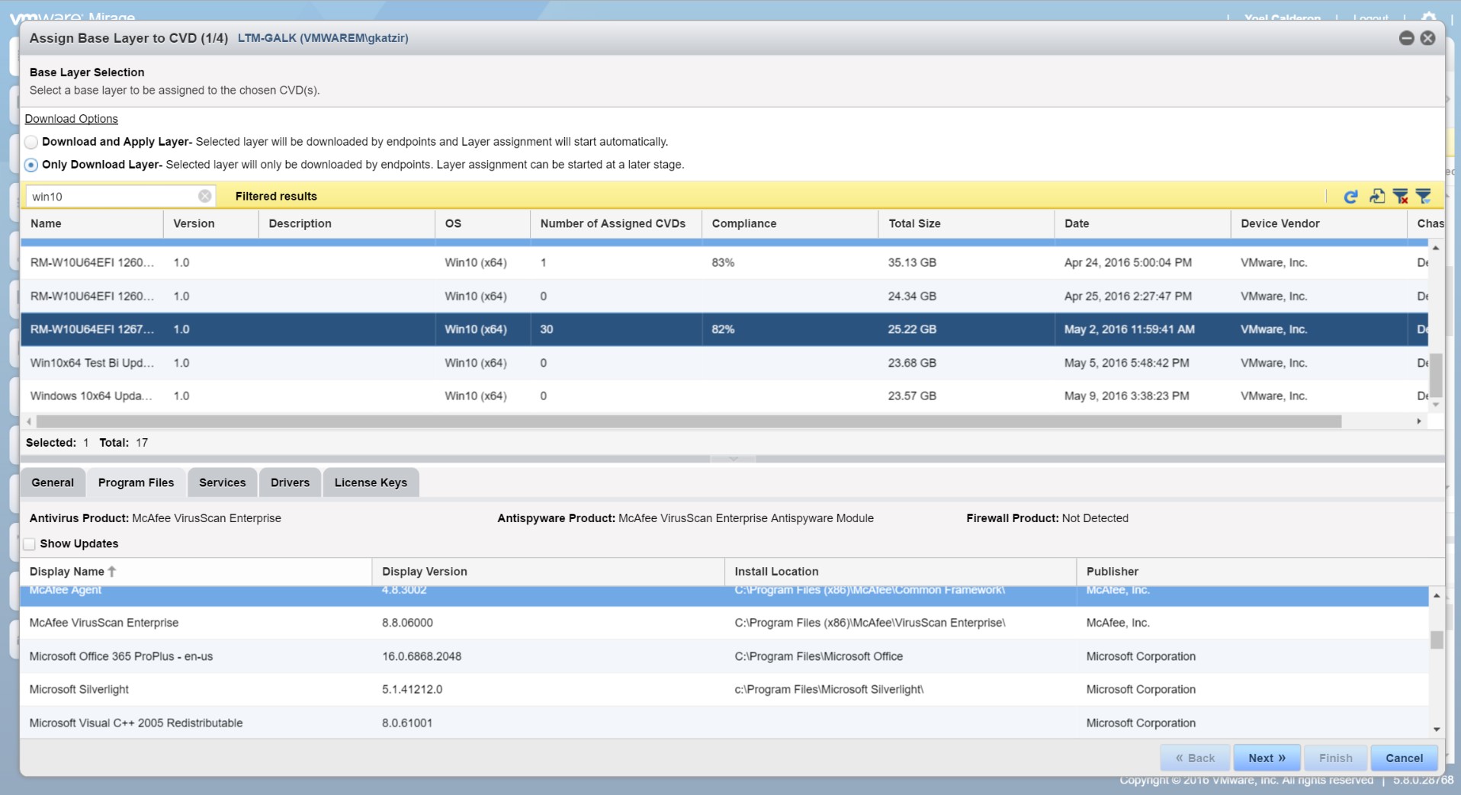Select the Microsoft Silverlight program row
Viewport: 1461px width, 795px height.
724,689
